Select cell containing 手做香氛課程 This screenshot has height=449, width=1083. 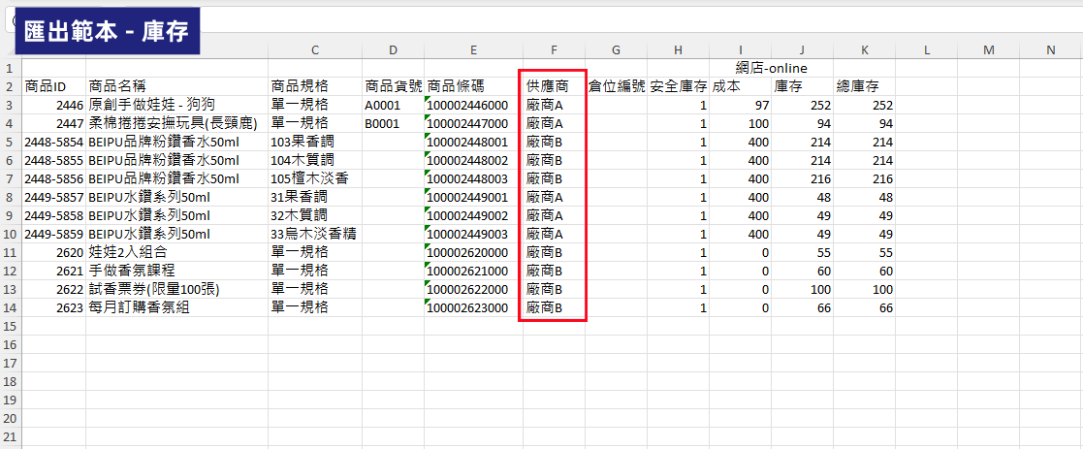[x=176, y=271]
